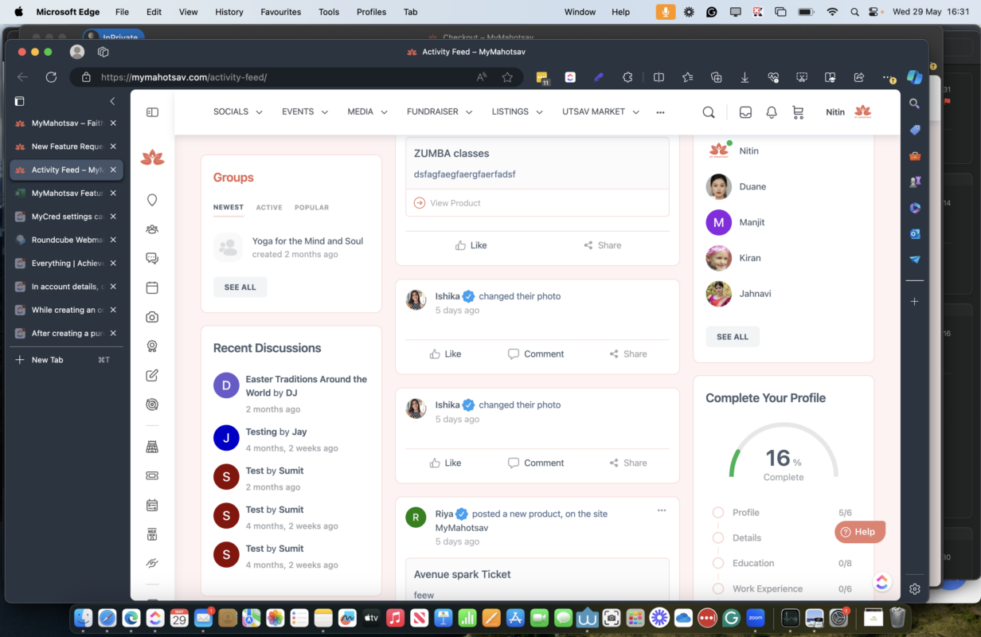This screenshot has height=637, width=981.
Task: Switch to POPULAR groups tab
Action: click(311, 207)
